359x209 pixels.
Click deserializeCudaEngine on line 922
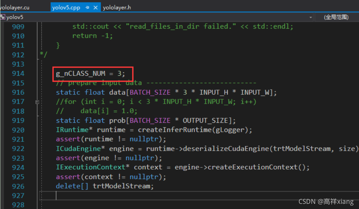pos(226,149)
